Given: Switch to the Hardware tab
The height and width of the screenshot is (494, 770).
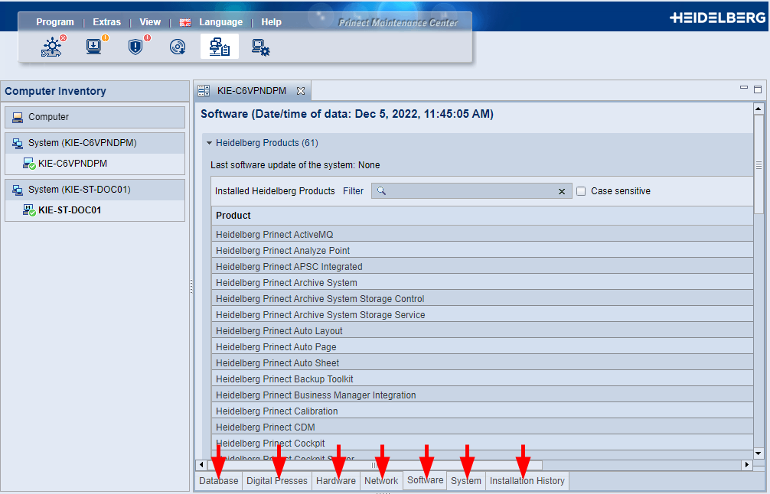Looking at the screenshot, I should click(335, 481).
